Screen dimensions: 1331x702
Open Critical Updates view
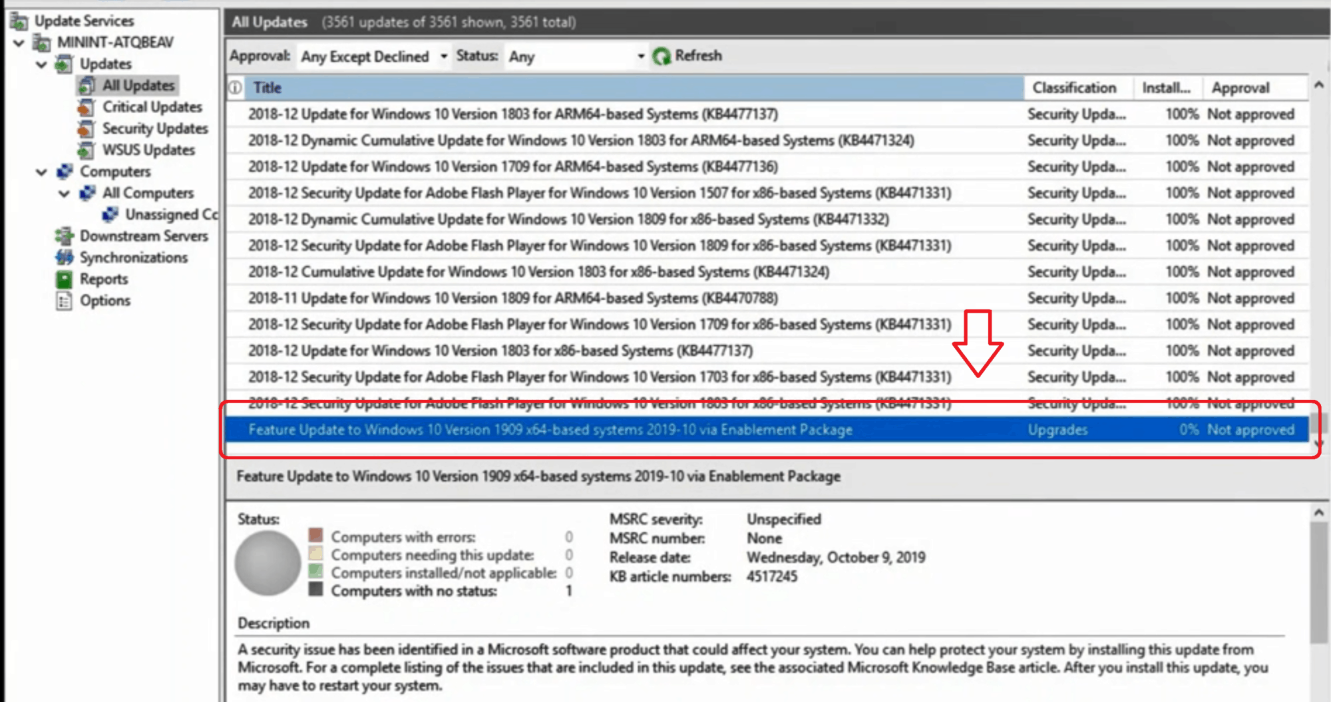pos(152,107)
